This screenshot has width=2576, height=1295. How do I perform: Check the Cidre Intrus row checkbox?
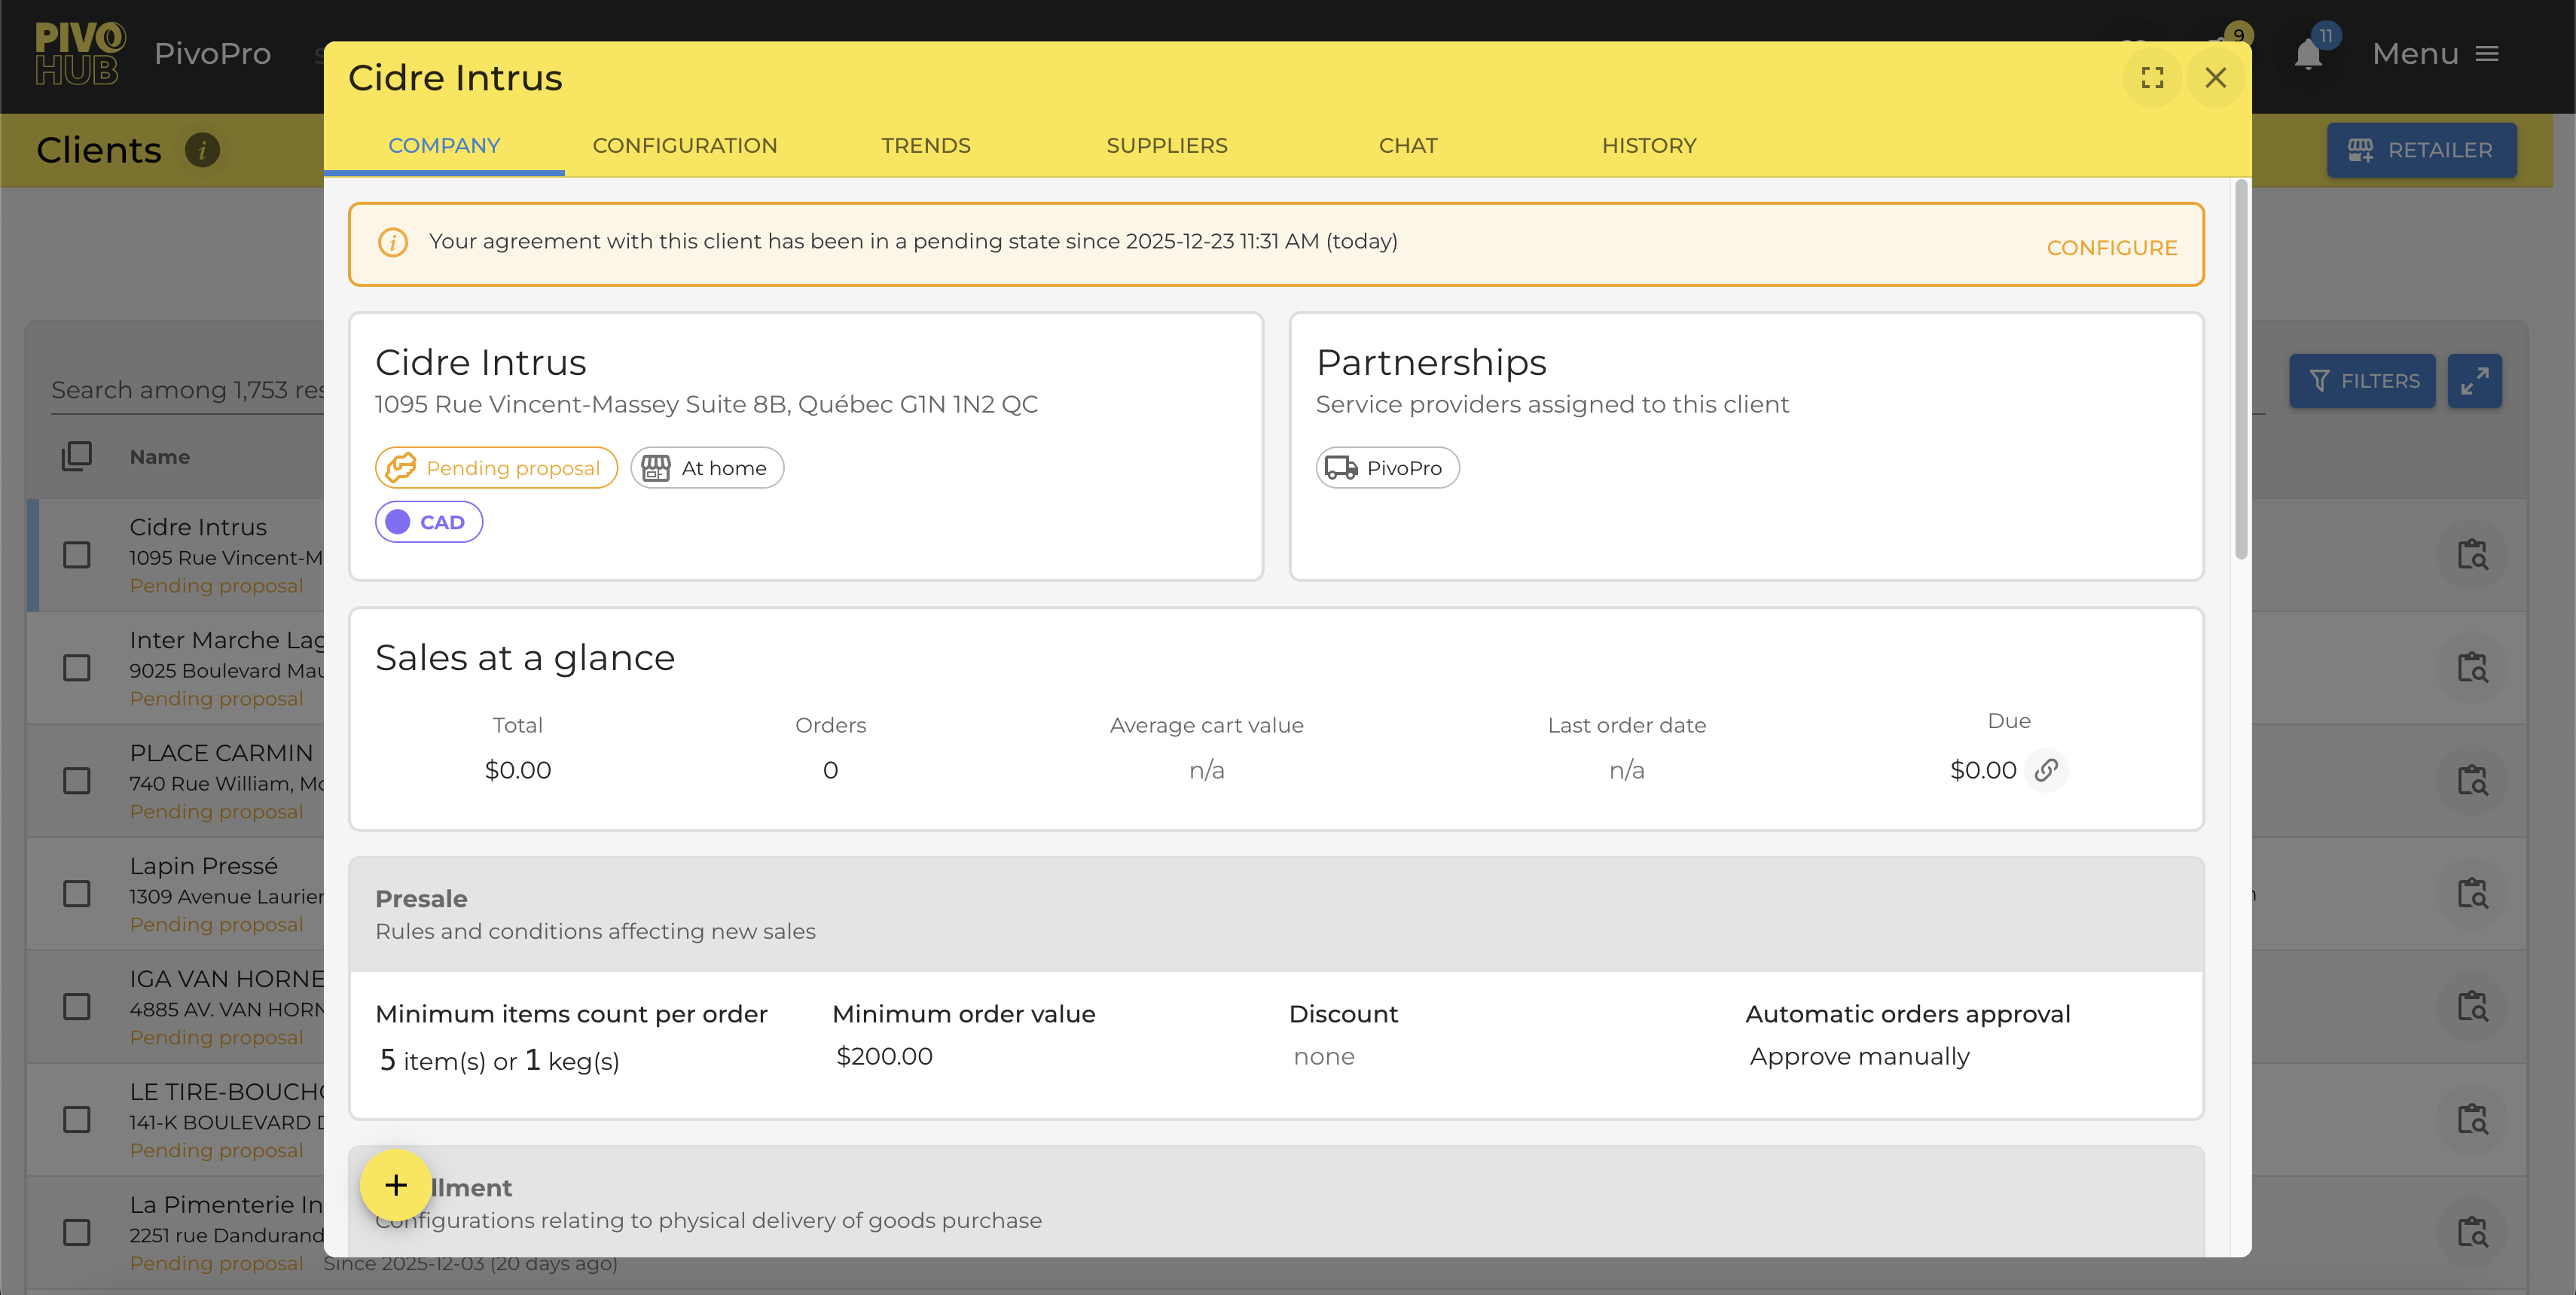pos(77,555)
